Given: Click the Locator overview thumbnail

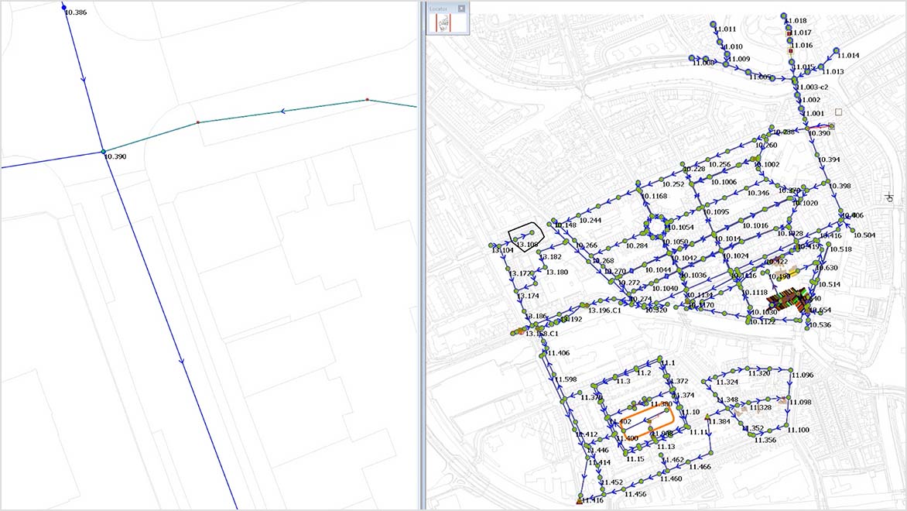Looking at the screenshot, I should 443,23.
